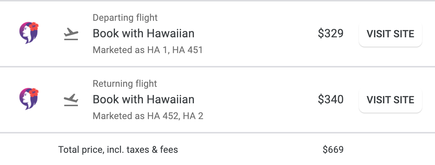The image size is (435, 165).
Task: Click the 'Departing flight' label
Action: click(125, 18)
